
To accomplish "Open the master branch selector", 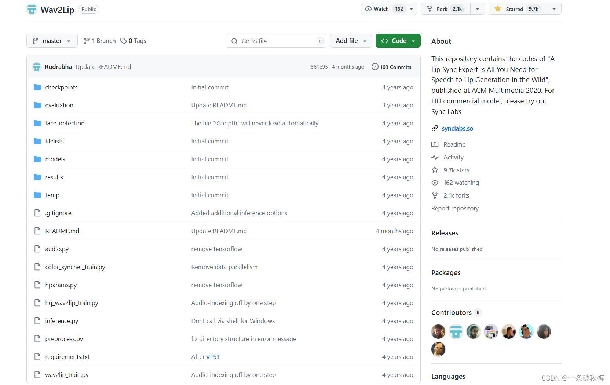I will [52, 41].
